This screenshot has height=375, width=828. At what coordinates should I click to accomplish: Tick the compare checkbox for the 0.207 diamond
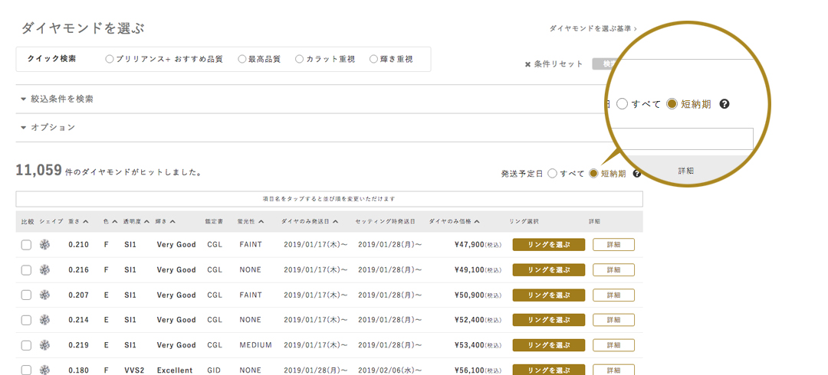pos(26,295)
